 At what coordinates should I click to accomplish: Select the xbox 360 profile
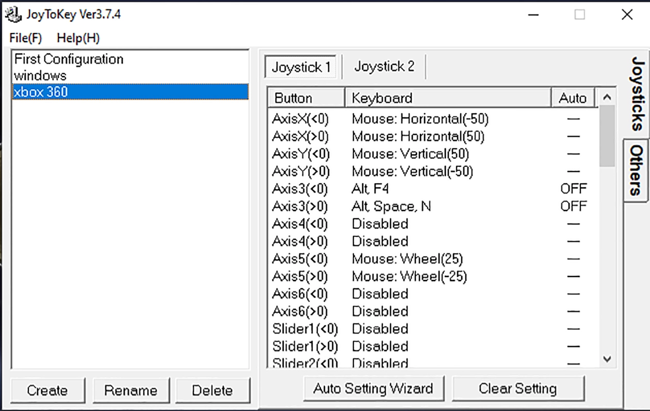pyautogui.click(x=130, y=92)
